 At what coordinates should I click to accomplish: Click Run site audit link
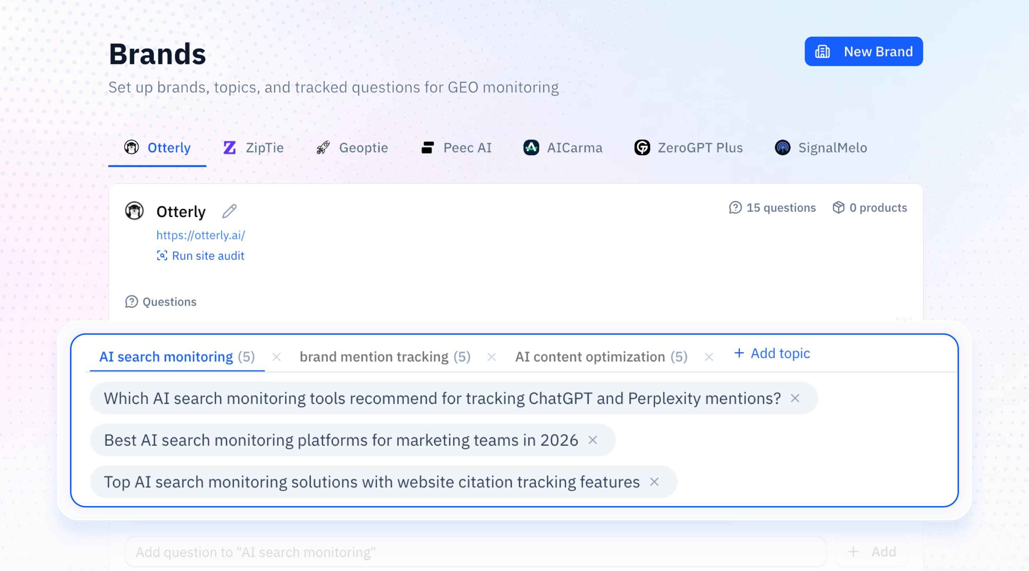click(x=200, y=256)
